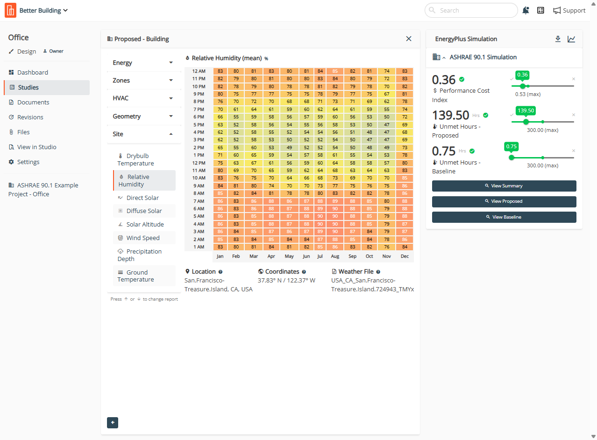The image size is (597, 440).
Task: Click the notifications bell icon
Action: click(526, 10)
